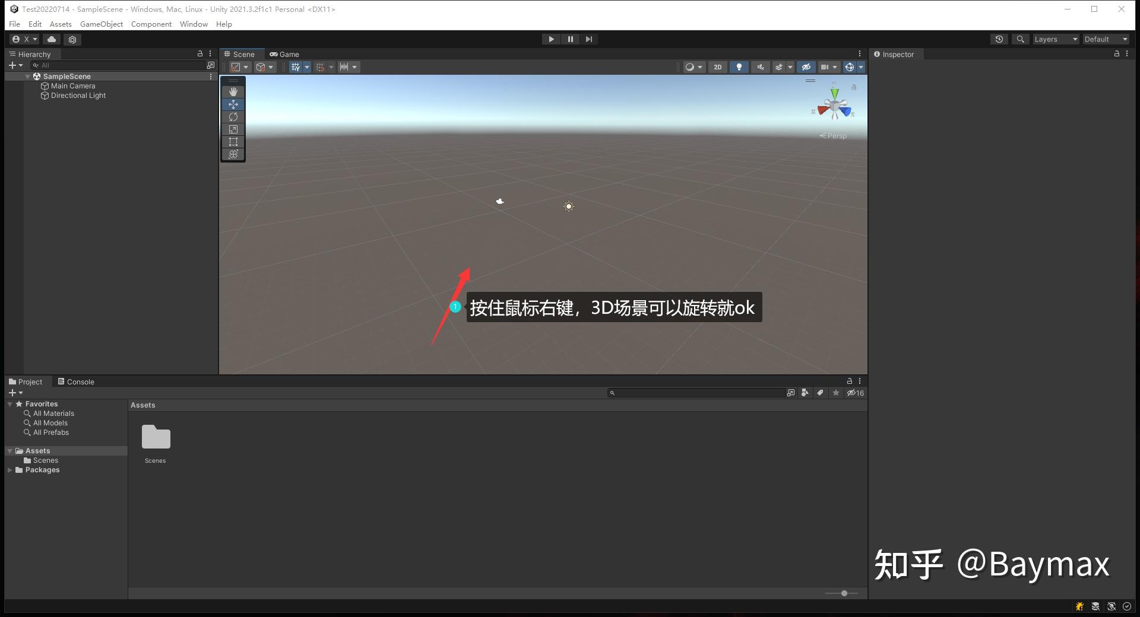The width and height of the screenshot is (1140, 617).
Task: Open the Scenes folder in Assets
Action: 155,439
